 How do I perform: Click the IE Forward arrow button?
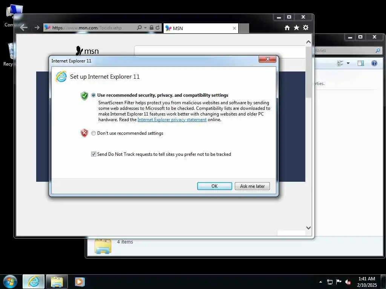(x=37, y=27)
